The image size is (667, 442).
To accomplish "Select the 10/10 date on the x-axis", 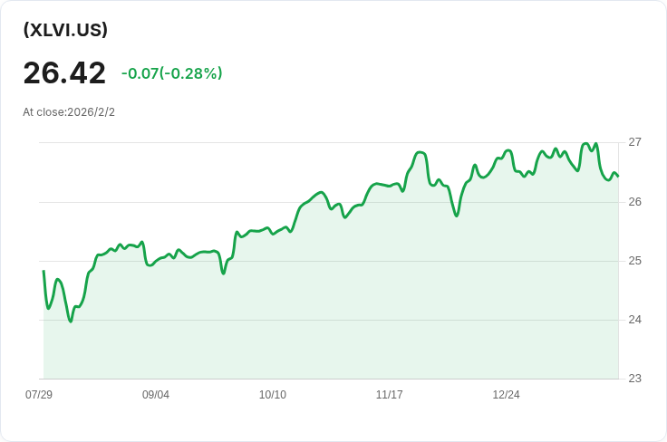I will click(273, 395).
